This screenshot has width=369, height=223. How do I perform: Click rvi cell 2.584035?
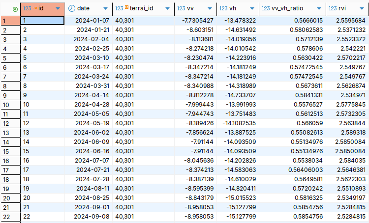pyautogui.click(x=347, y=161)
